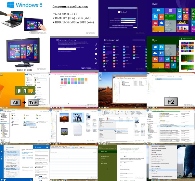This screenshot has width=195, height=181.
Task: Click the flag icon in Mail sidebar
Action: [x=2, y=155]
